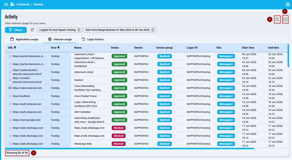The width and height of the screenshot is (292, 160).
Task: Export activity as CSV file
Action: [x=277, y=20]
